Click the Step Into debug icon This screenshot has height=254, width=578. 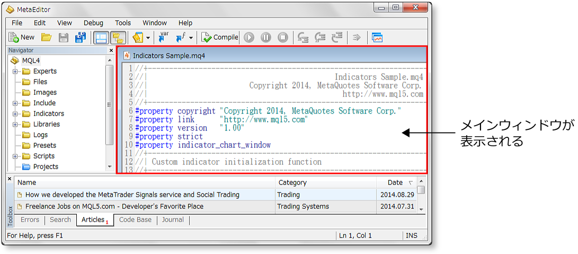[x=303, y=38]
